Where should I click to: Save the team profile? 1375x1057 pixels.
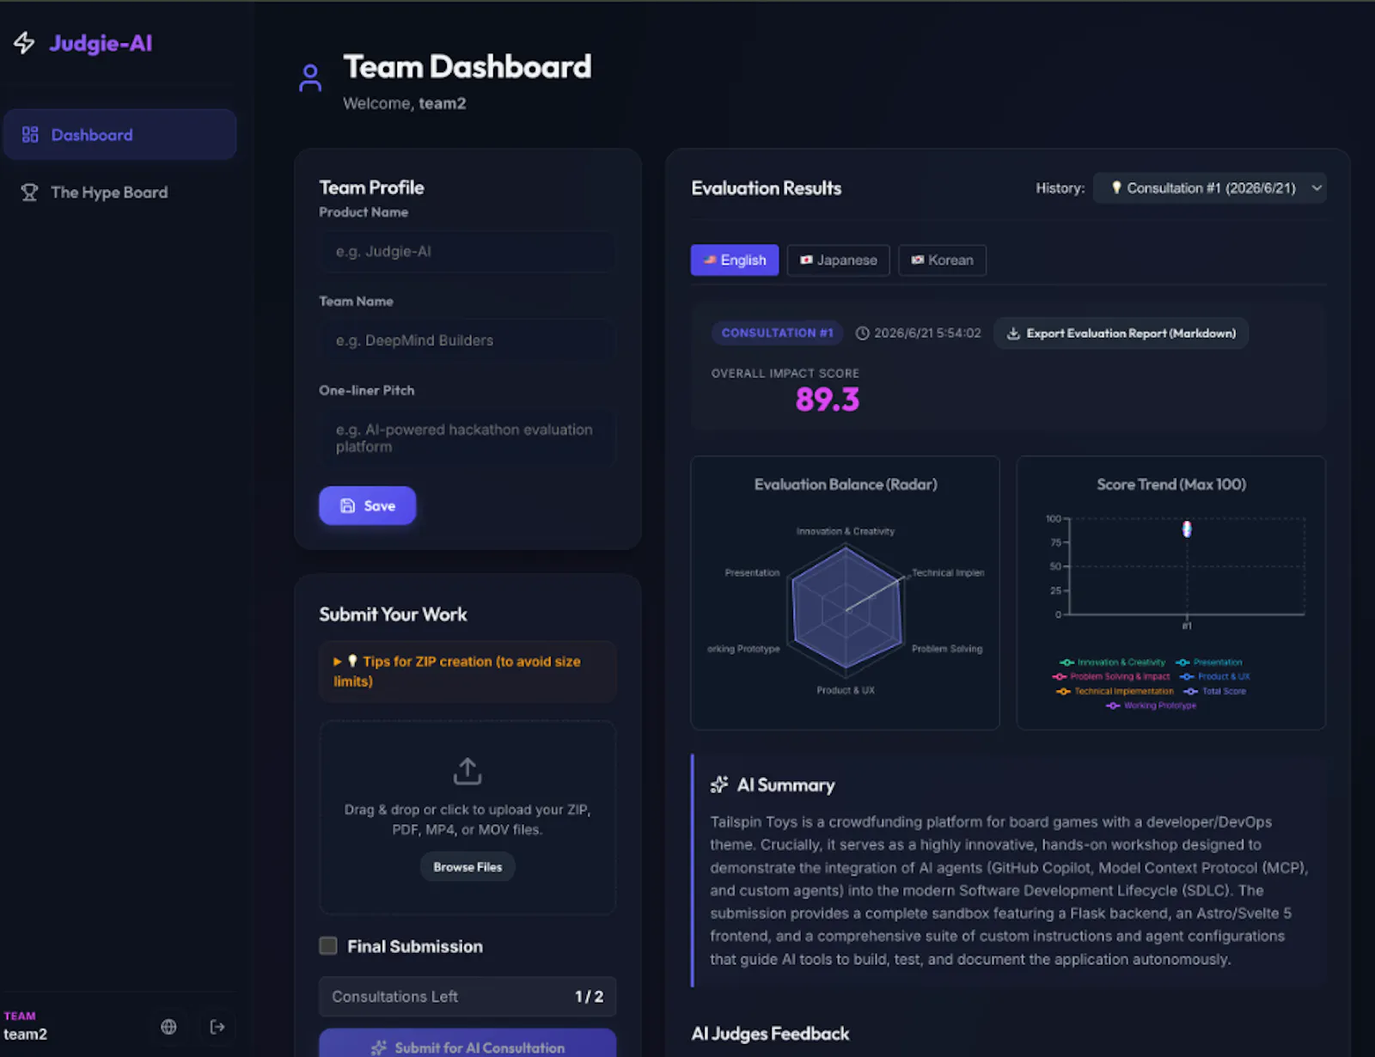pyautogui.click(x=368, y=506)
